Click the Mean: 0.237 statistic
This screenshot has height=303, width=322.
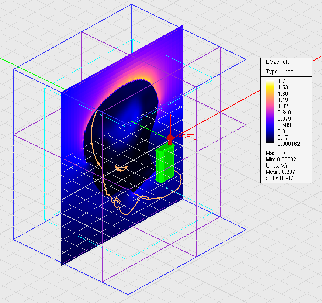pyautogui.click(x=280, y=172)
